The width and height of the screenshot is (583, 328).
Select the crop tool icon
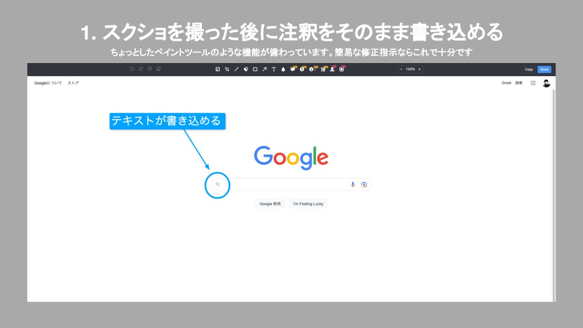pyautogui.click(x=227, y=69)
